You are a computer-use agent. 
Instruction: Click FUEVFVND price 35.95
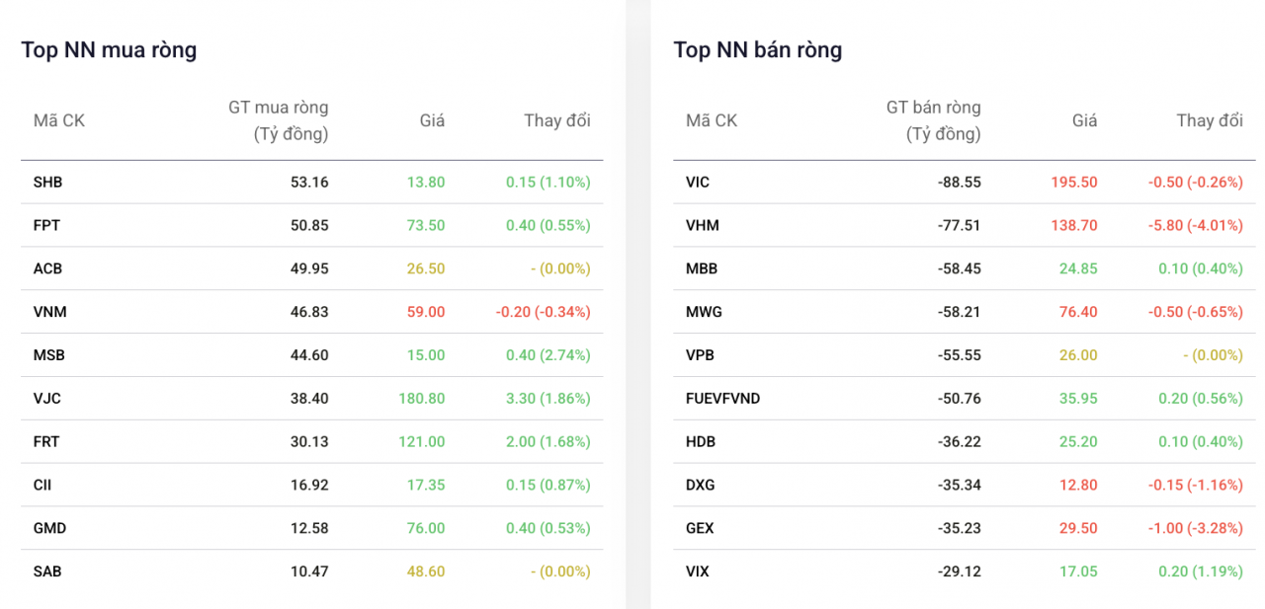1078,399
